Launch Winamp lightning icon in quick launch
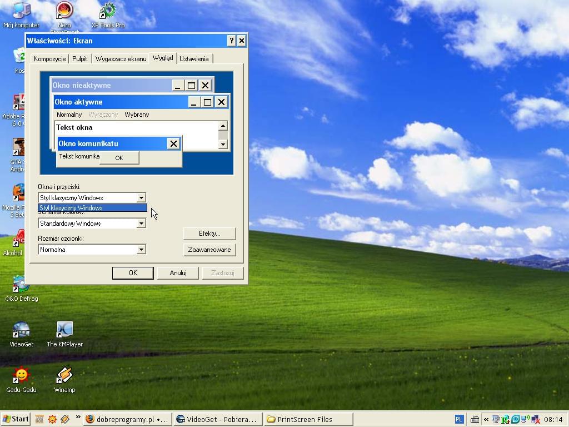Image resolution: width=569 pixels, height=427 pixels. pyautogui.click(x=66, y=419)
